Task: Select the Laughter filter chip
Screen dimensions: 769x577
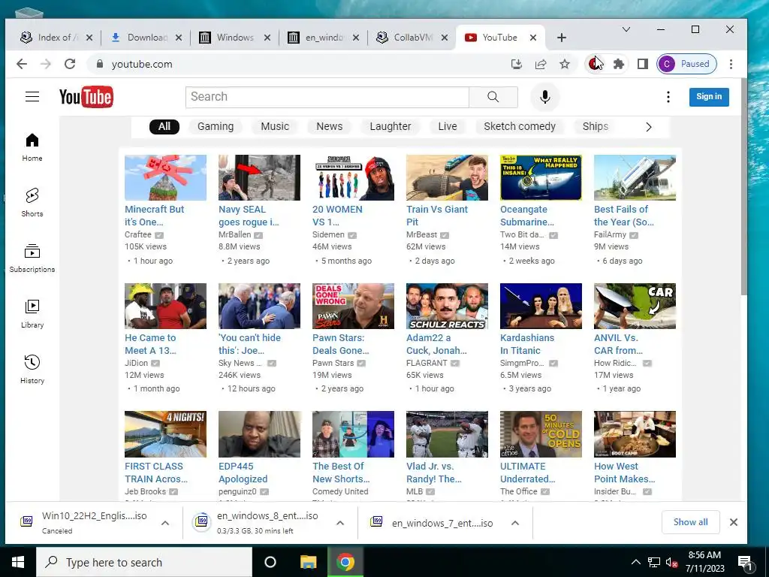Action: [x=391, y=126]
